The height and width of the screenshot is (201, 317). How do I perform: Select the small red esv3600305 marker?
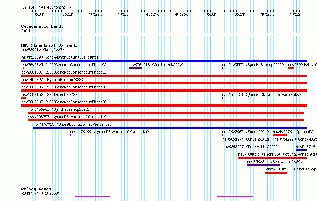point(22,68)
